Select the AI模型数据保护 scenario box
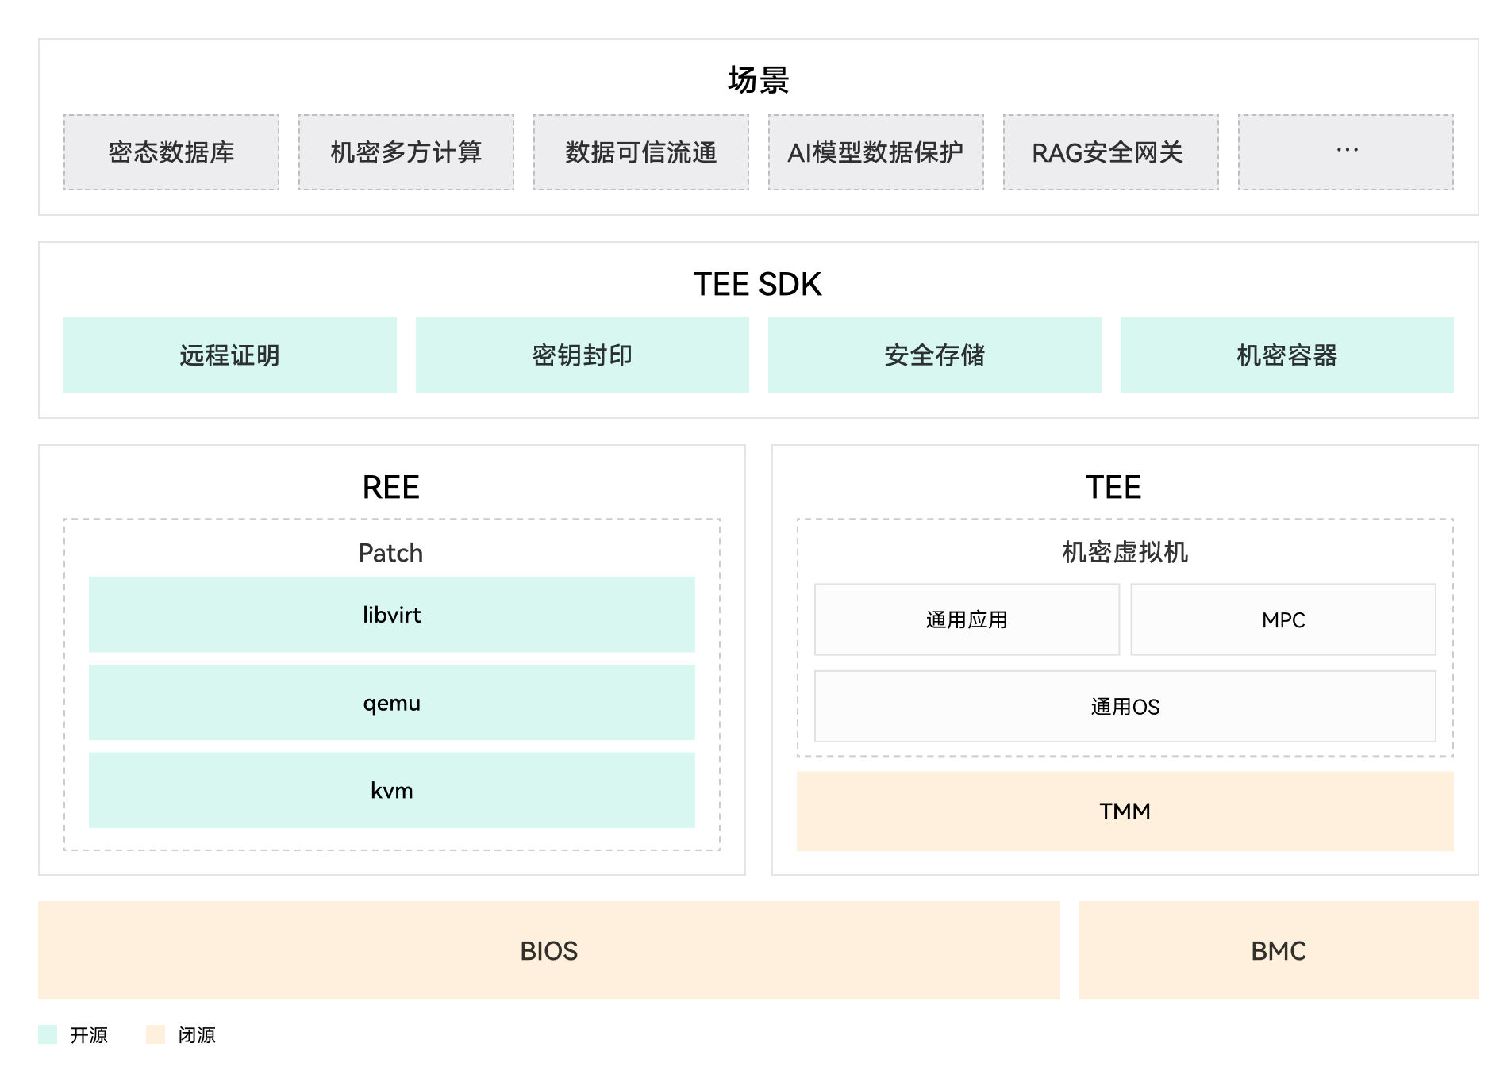 click(876, 152)
